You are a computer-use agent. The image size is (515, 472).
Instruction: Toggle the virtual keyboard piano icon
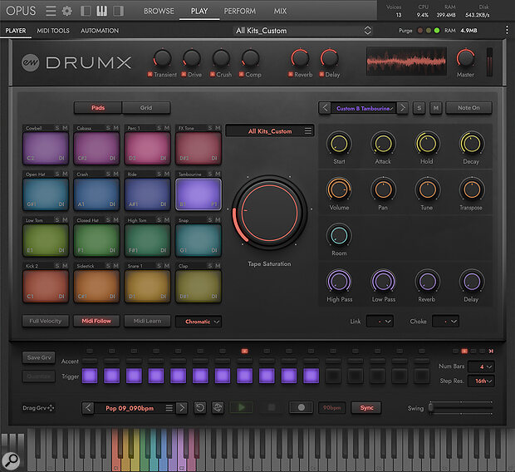click(x=102, y=11)
